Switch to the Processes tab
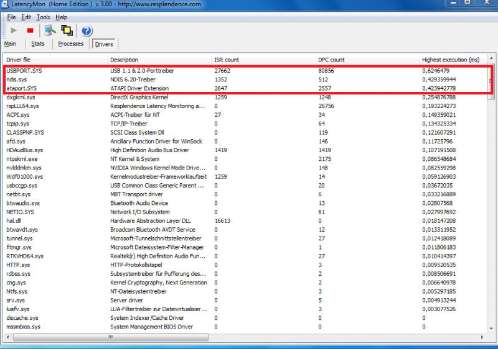The width and height of the screenshot is (498, 349). point(70,43)
